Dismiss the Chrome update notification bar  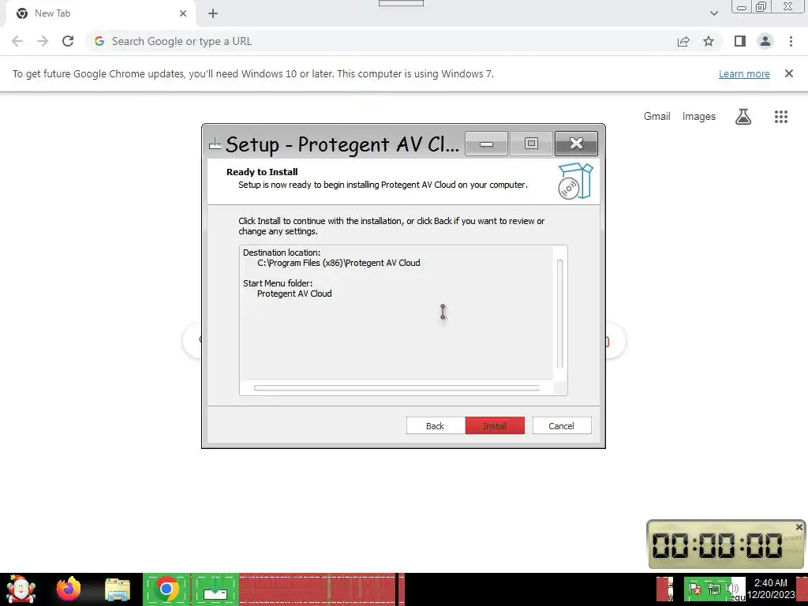click(789, 73)
